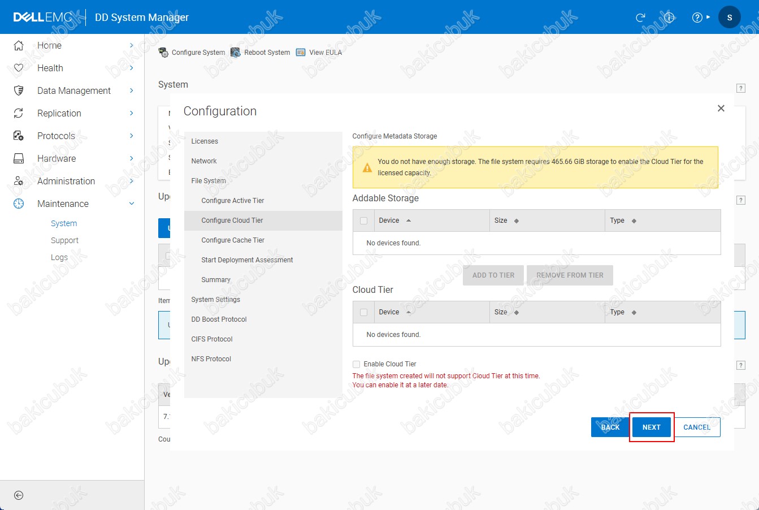
Task: Click the View EULA icon
Action: 301,53
